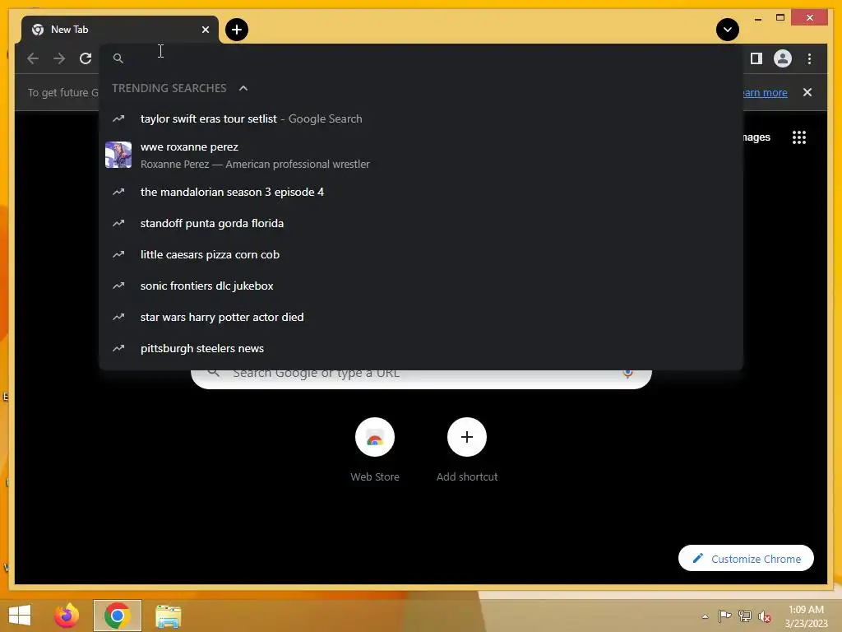The height and width of the screenshot is (632, 842).
Task: Select sonic frontiers dlc jukebox suggestion
Action: tap(421, 286)
